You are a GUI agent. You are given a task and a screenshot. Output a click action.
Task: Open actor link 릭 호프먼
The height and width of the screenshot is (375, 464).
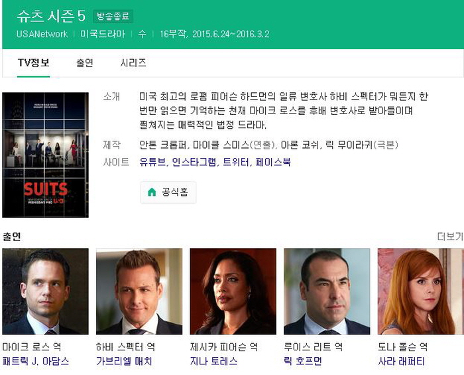[x=303, y=361]
